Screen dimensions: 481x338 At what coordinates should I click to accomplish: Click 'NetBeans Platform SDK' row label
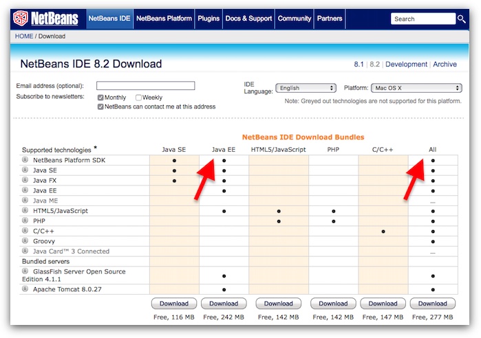69,160
